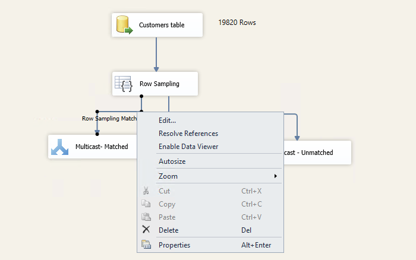Click the Multicast- Matched component icon

tap(59, 147)
